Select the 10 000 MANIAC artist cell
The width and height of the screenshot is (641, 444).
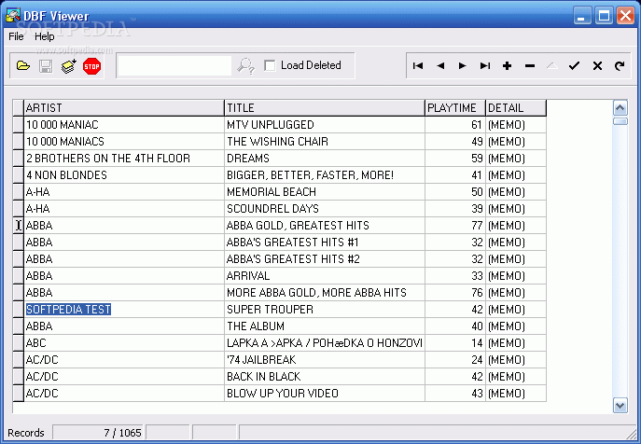124,125
